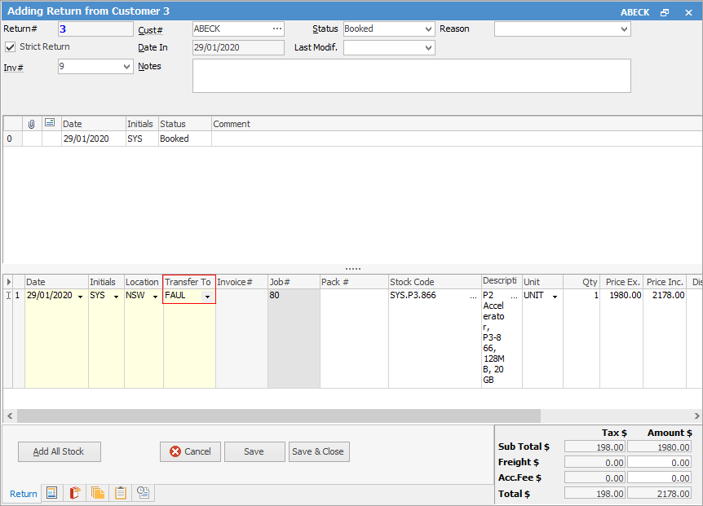703x506 pixels.
Task: Click the restore window icon in title bar
Action: [665, 13]
